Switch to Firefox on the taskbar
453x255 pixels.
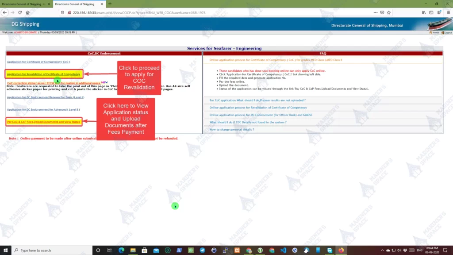coord(341,250)
